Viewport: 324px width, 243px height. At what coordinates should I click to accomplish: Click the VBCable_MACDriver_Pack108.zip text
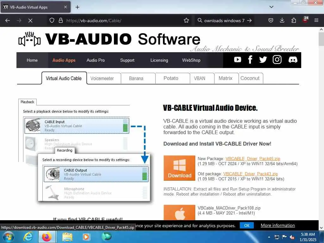pos(229,208)
